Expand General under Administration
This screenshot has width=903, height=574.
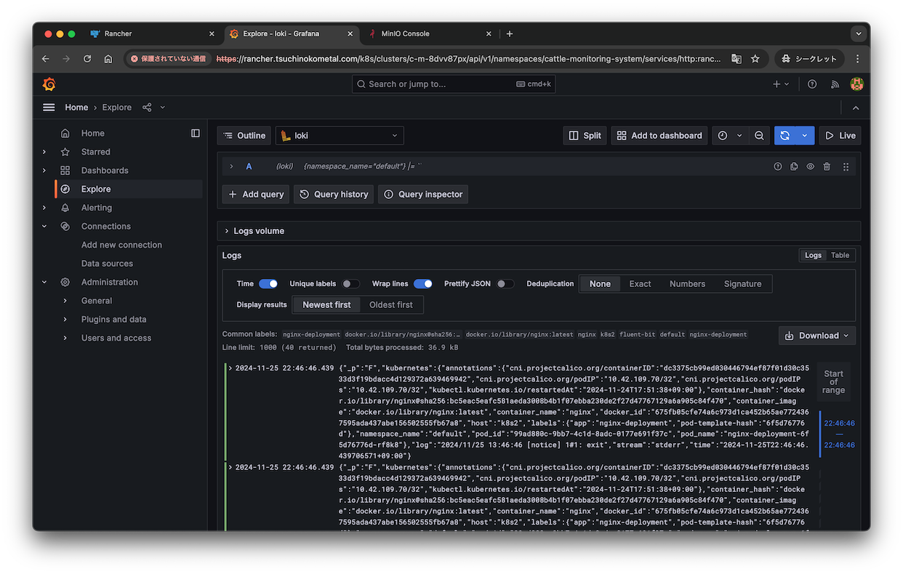[65, 301]
